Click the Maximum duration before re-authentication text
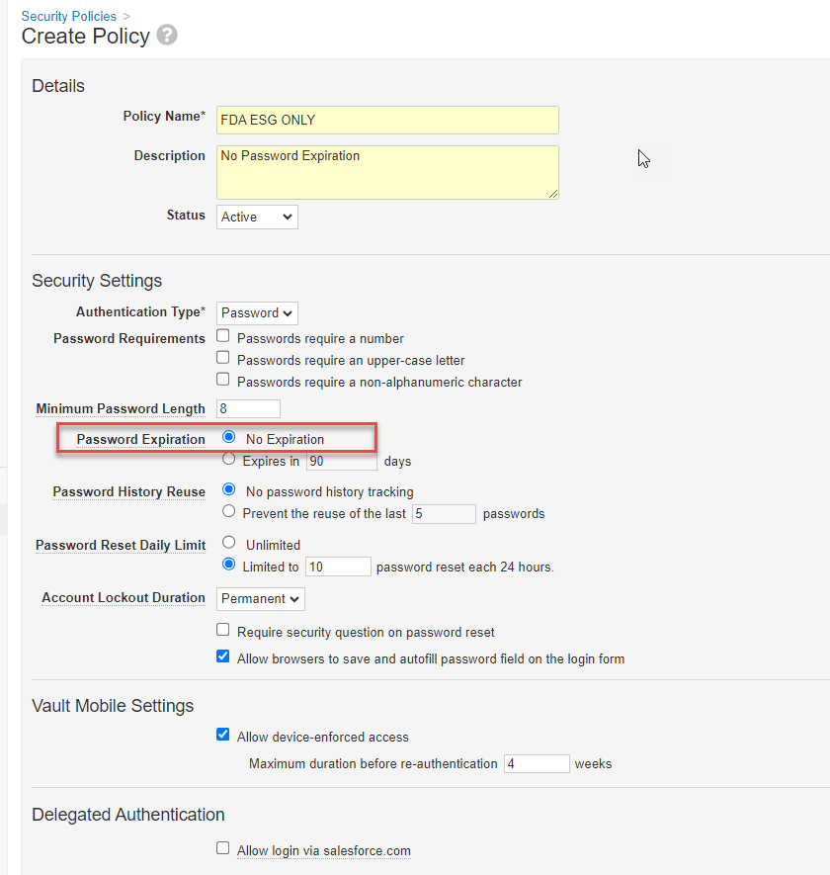 373,764
